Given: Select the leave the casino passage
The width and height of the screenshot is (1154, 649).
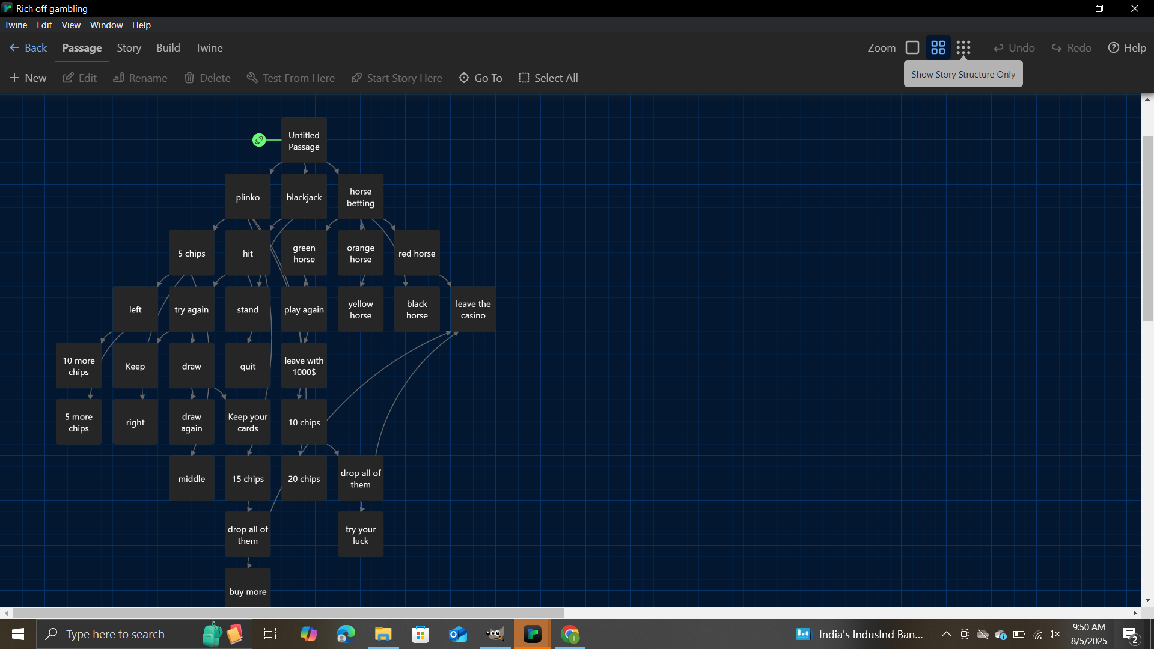Looking at the screenshot, I should pos(473,309).
